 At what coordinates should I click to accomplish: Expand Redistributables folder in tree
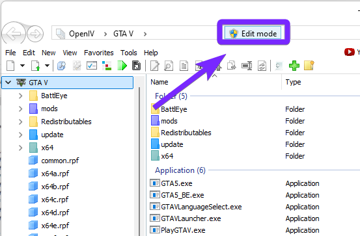[x=20, y=122]
